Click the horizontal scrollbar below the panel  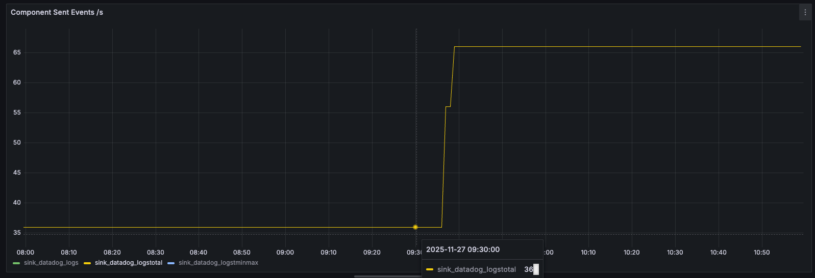point(388,276)
